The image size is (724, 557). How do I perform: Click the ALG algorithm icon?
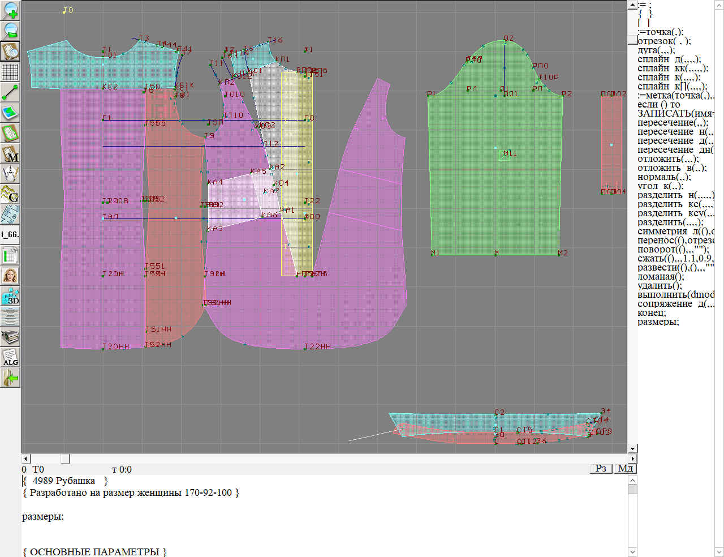pos(10,358)
